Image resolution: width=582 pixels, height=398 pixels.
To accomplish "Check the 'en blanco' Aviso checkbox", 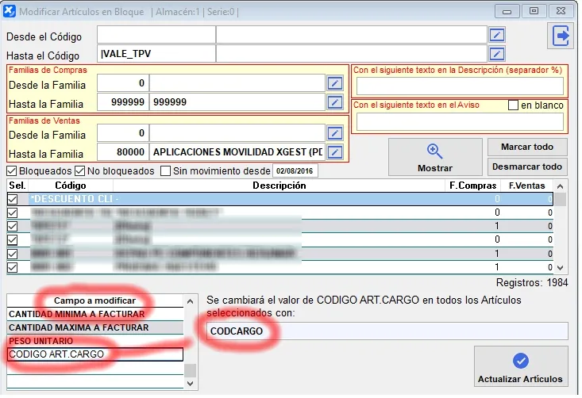I will pos(513,105).
